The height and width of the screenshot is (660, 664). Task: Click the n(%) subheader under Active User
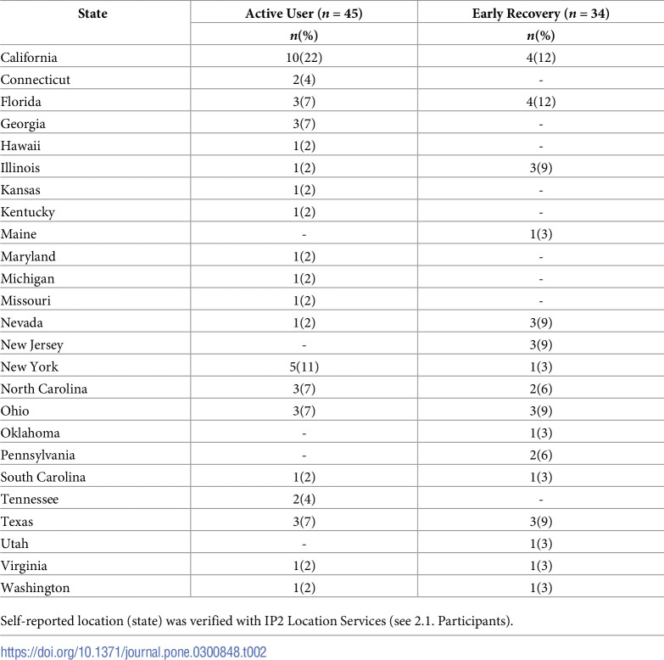pos(304,36)
